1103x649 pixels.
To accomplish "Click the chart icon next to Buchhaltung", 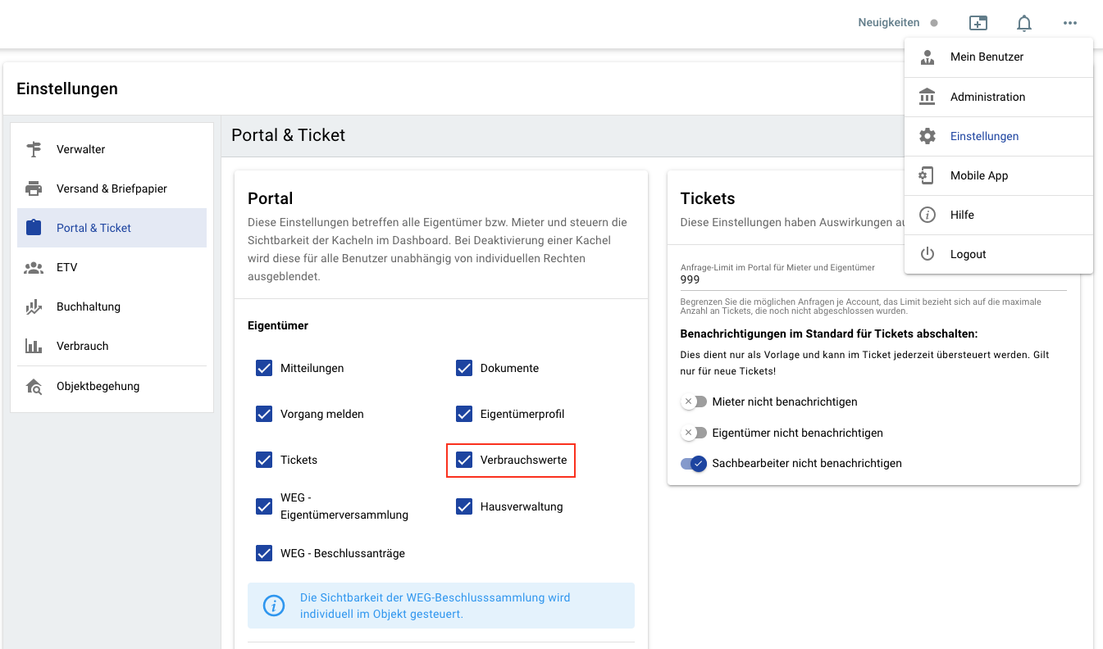I will (x=34, y=306).
